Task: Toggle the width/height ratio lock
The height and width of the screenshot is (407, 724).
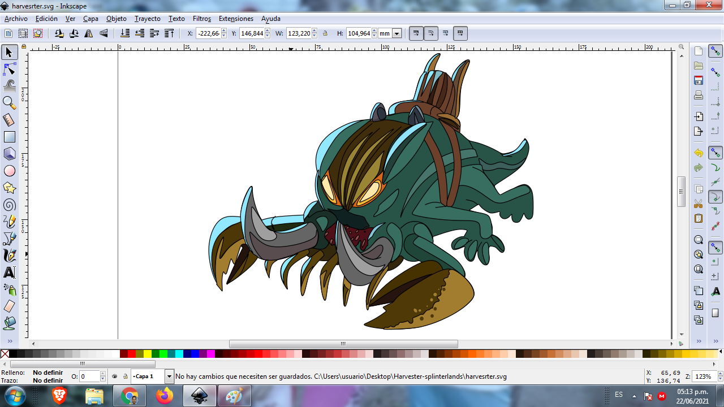Action: click(x=325, y=33)
